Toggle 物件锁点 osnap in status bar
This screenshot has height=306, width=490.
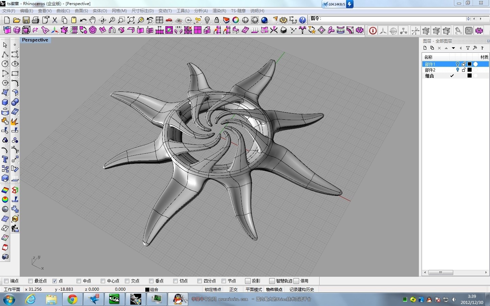(274, 290)
